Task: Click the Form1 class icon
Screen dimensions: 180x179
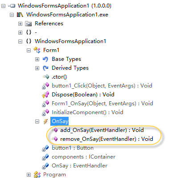Action: click(37, 50)
